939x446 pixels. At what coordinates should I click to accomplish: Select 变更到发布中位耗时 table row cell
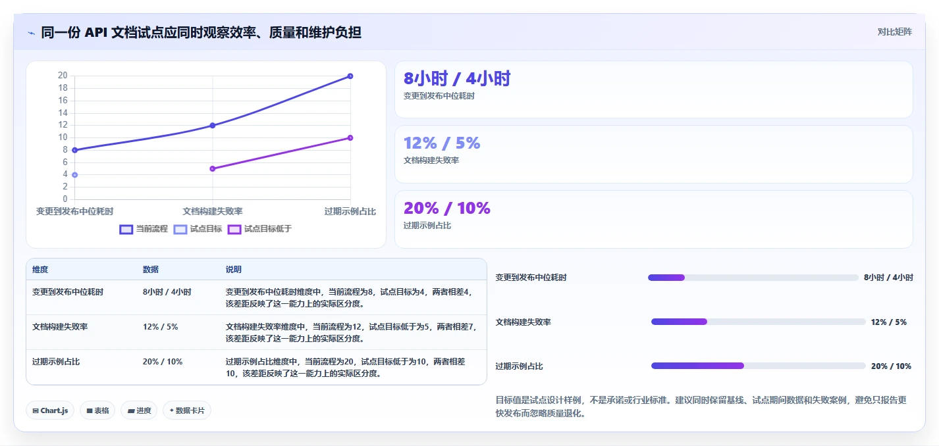coord(68,291)
